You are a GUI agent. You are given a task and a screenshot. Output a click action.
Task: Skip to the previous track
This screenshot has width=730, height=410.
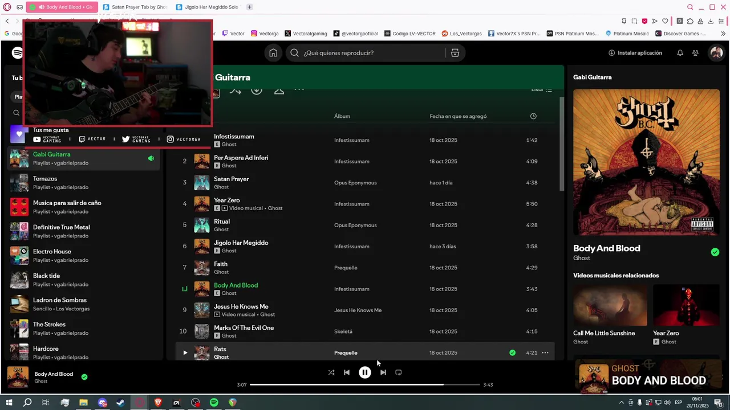(347, 372)
